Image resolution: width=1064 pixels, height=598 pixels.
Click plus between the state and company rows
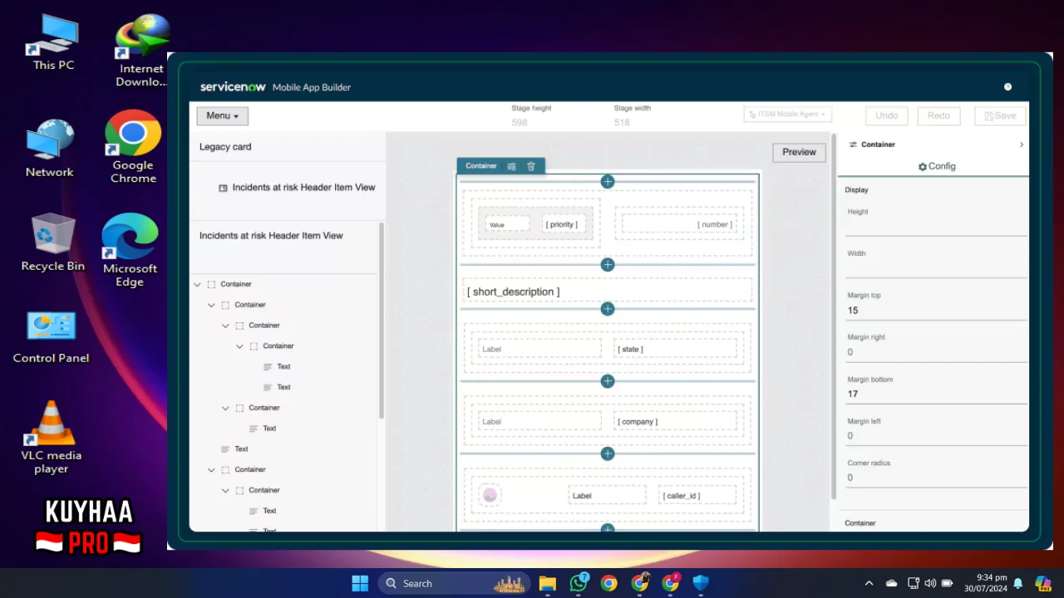click(x=608, y=381)
